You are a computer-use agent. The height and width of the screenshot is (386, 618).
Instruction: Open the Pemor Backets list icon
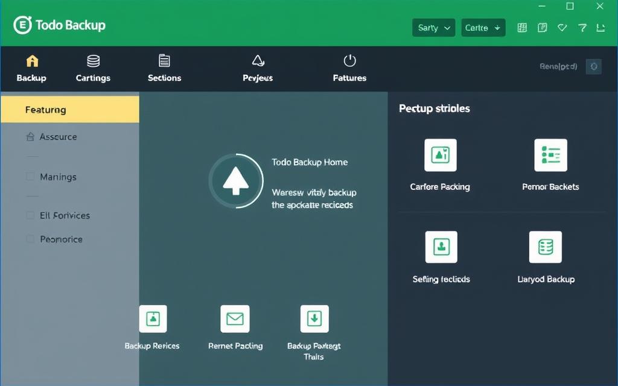click(x=550, y=155)
